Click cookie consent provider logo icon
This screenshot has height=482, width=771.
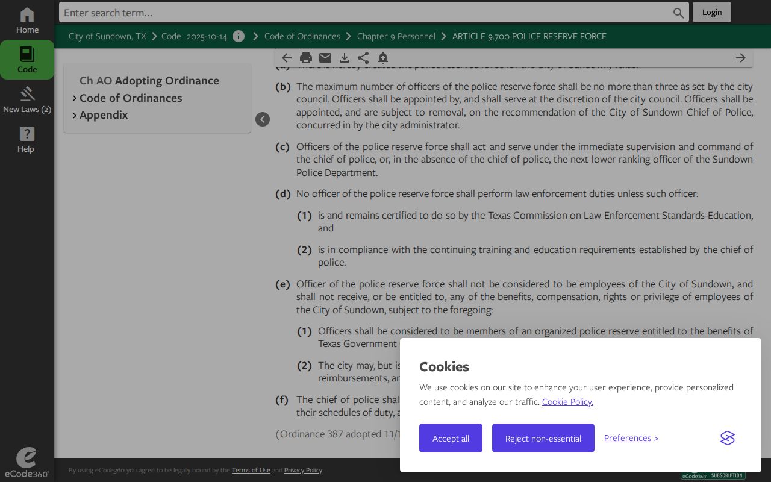728,438
